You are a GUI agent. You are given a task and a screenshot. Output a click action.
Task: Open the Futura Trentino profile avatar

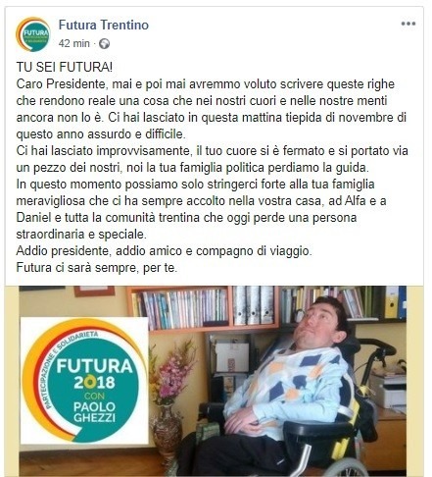pos(33,34)
